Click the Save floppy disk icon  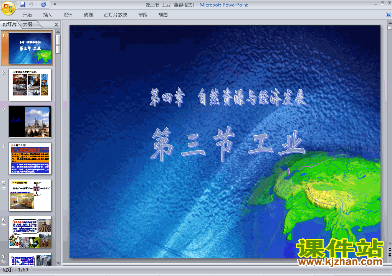pyautogui.click(x=23, y=5)
